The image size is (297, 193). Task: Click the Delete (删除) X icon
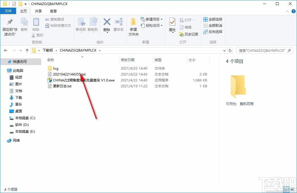tap(107, 25)
